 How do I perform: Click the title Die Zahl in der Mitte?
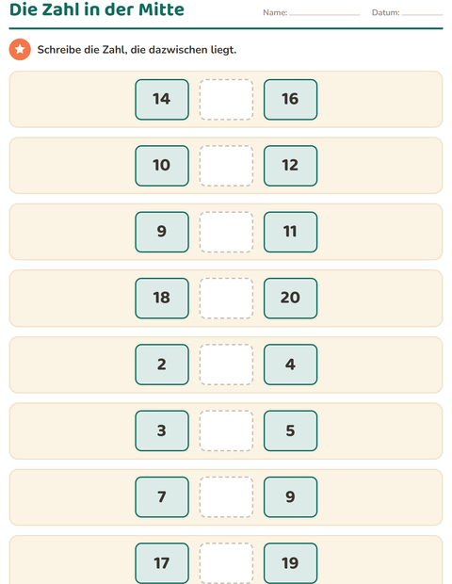pyautogui.click(x=97, y=9)
